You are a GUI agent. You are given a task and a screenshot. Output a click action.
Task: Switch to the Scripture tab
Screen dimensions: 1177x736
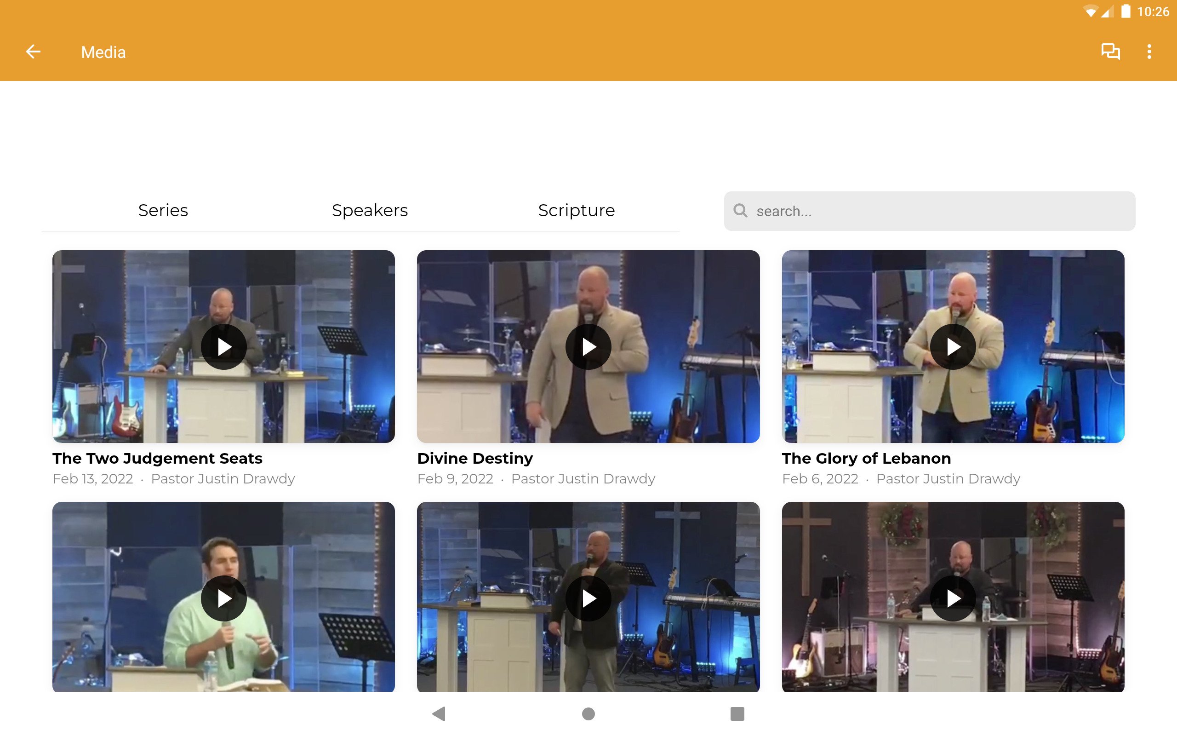(x=577, y=210)
